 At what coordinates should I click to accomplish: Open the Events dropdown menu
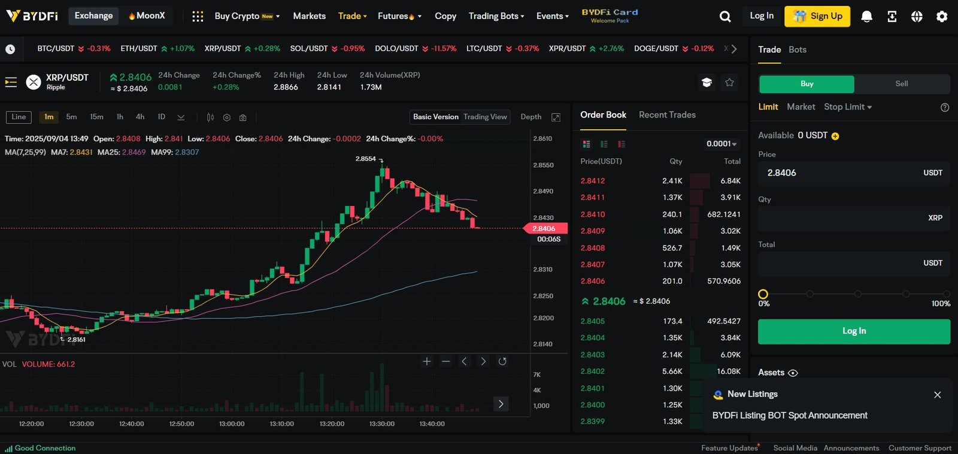coord(553,16)
